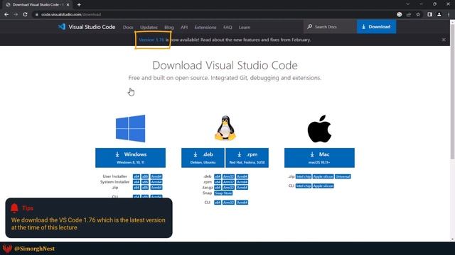This screenshot has width=455, height=255.
Task: Click Apple silicon for Mac .zip
Action: [323, 176]
